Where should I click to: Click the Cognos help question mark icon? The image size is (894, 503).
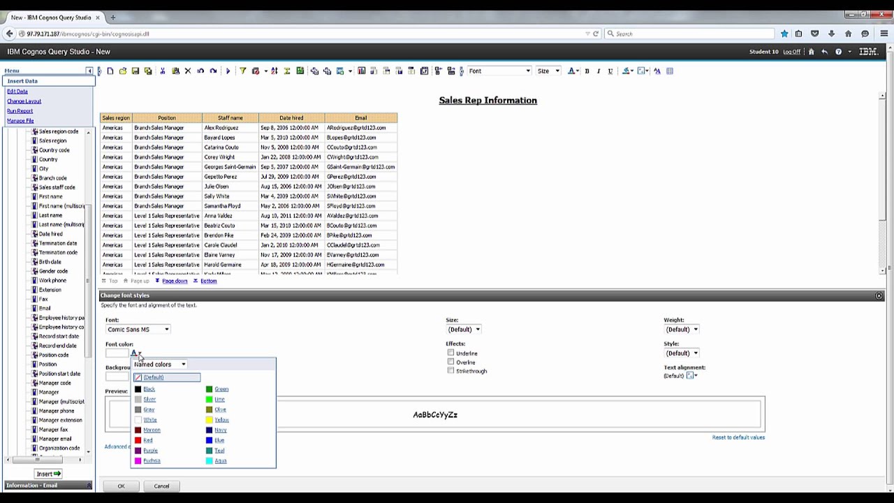(x=838, y=52)
